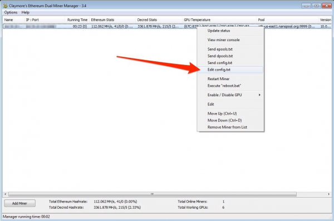The image size is (334, 221).
Task: Click the Add Miner button
Action: point(20,203)
